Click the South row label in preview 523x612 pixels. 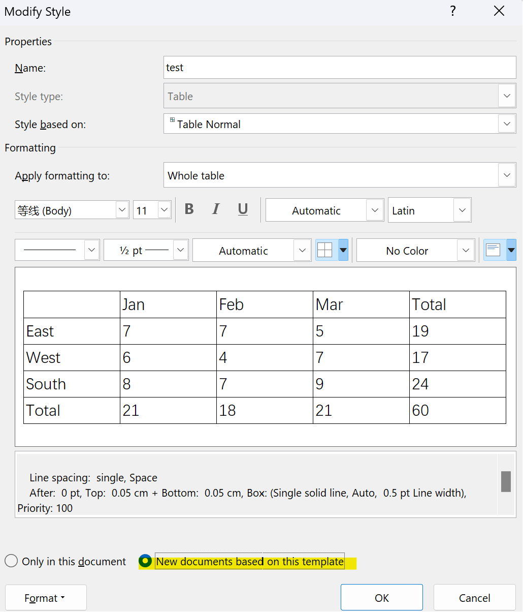[72, 384]
